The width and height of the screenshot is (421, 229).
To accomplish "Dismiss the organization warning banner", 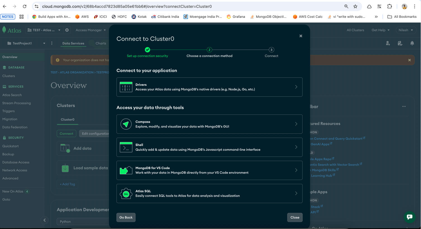I will tap(409, 60).
